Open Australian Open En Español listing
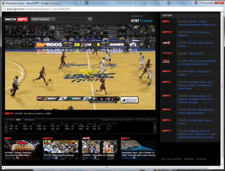This screenshot has width=225, height=171. 195,99
